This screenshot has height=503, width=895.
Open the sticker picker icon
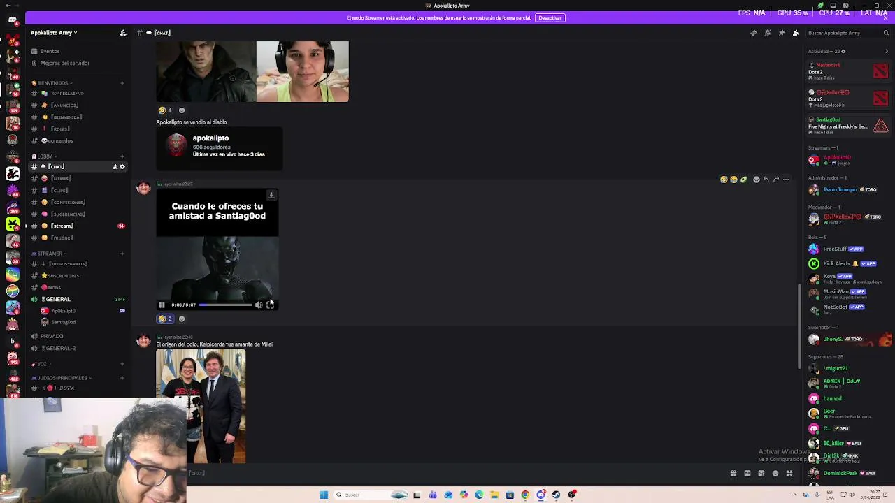tap(761, 473)
